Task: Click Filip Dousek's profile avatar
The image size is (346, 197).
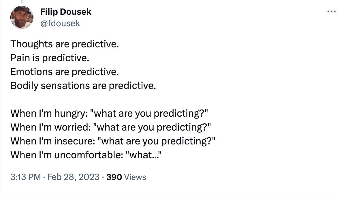Action: tap(22, 17)
